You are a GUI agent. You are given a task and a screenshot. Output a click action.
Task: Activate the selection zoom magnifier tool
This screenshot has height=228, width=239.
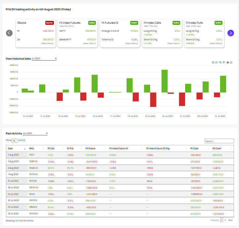coord(220,62)
